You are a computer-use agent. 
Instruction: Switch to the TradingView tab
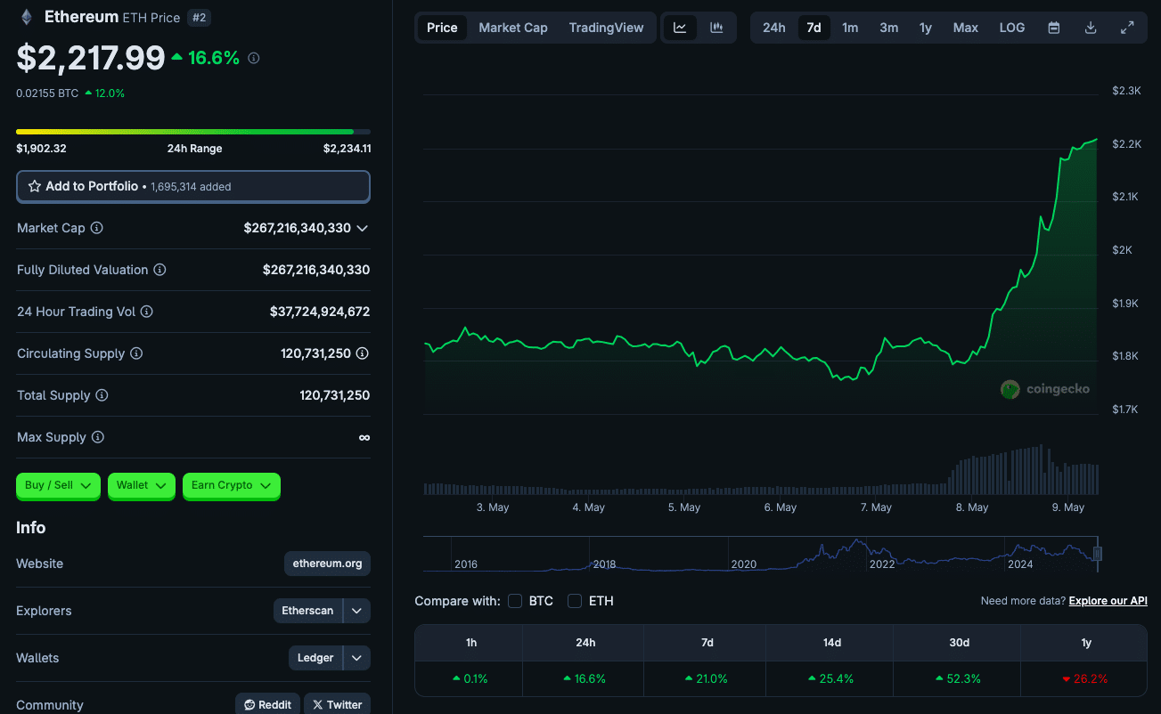606,28
